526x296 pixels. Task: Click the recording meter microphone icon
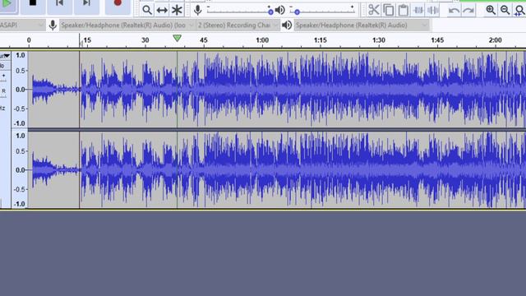[x=197, y=10]
